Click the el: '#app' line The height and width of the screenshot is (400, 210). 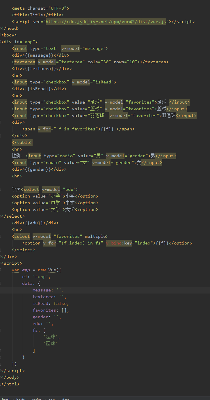coord(36,277)
